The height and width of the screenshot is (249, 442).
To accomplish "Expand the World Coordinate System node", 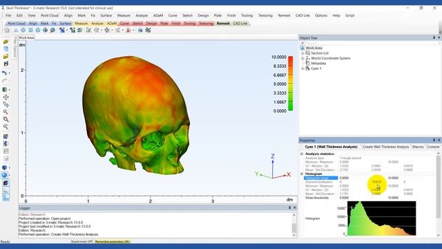I will click(302, 58).
